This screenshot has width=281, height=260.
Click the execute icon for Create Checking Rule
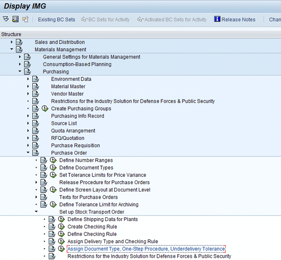pyautogui.click(x=61, y=227)
